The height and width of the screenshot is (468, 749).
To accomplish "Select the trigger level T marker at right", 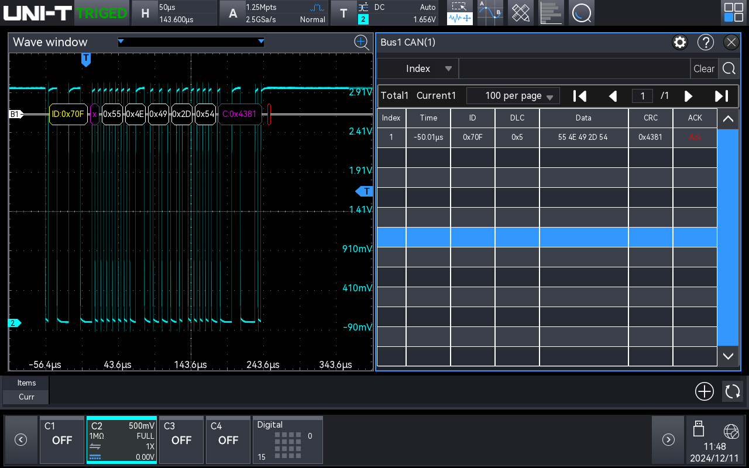I will pyautogui.click(x=365, y=191).
